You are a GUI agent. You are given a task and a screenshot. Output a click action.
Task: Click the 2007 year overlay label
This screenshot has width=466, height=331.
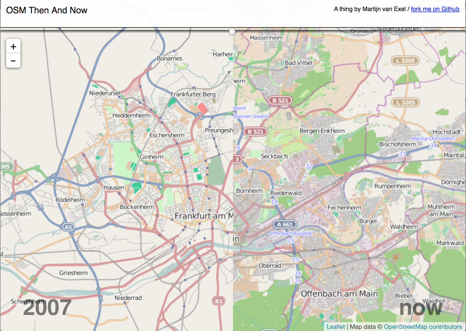tap(47, 307)
